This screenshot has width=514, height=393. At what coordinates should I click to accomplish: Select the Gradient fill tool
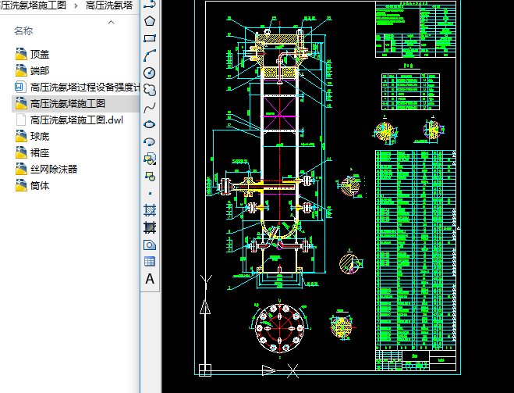pos(150,227)
